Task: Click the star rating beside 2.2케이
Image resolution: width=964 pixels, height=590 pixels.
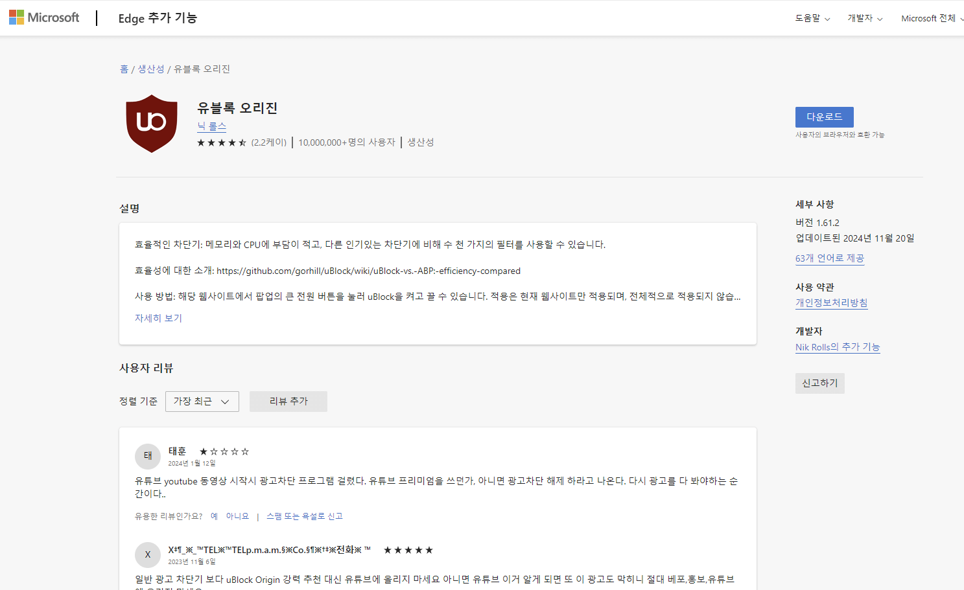Action: (x=221, y=142)
